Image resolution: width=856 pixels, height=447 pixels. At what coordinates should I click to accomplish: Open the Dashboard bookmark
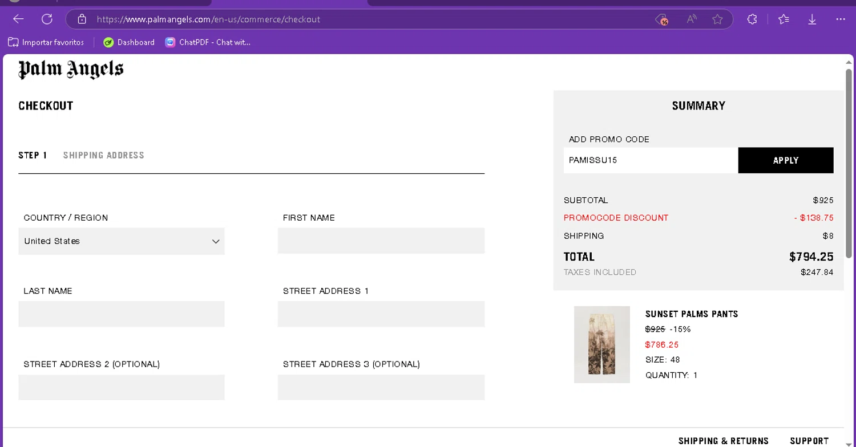(129, 42)
